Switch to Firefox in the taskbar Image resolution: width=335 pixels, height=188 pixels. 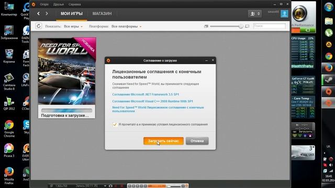(329, 68)
